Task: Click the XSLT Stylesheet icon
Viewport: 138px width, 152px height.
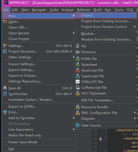Action: coord(78,93)
